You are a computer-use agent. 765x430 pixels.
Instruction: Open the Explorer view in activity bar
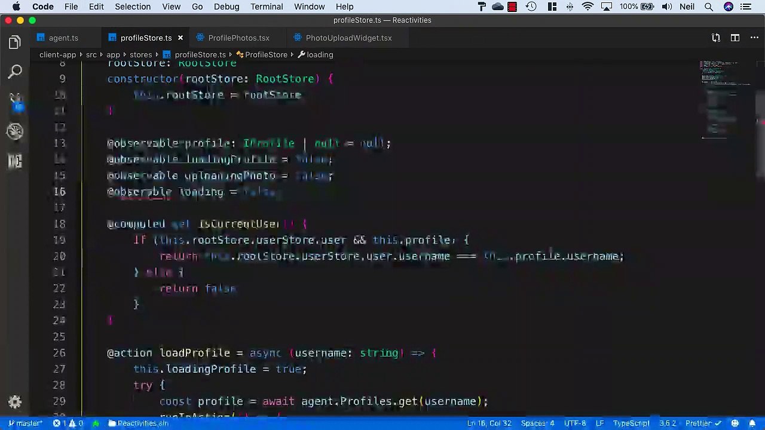pos(15,42)
